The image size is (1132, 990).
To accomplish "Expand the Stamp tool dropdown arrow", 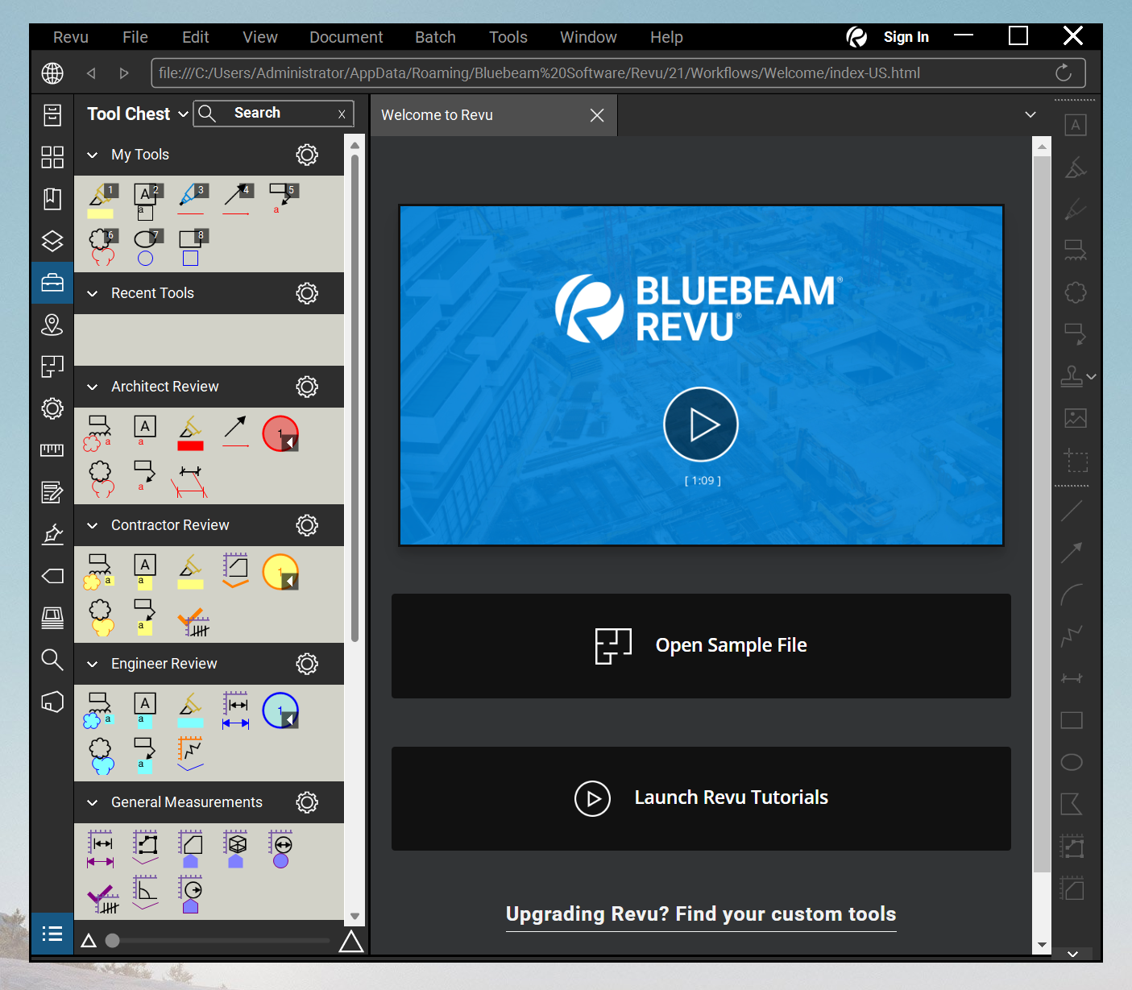I will [1092, 376].
